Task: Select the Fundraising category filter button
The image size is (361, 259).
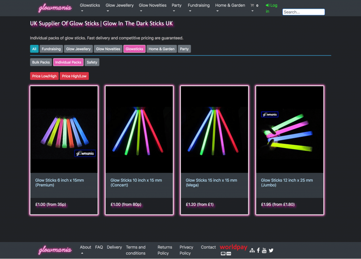Action: pos(51,49)
